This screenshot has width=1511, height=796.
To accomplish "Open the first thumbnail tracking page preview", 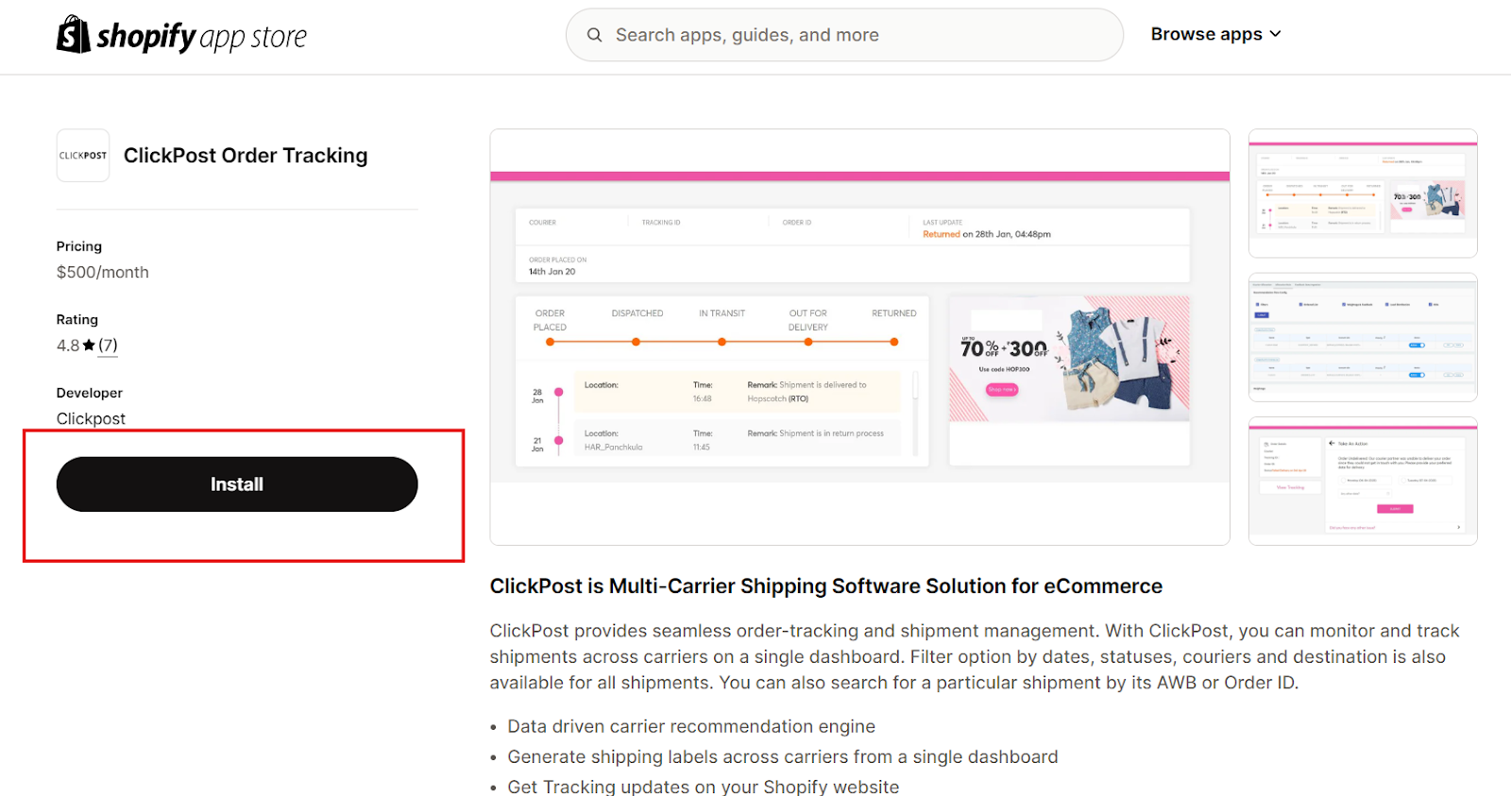I will tap(1363, 194).
